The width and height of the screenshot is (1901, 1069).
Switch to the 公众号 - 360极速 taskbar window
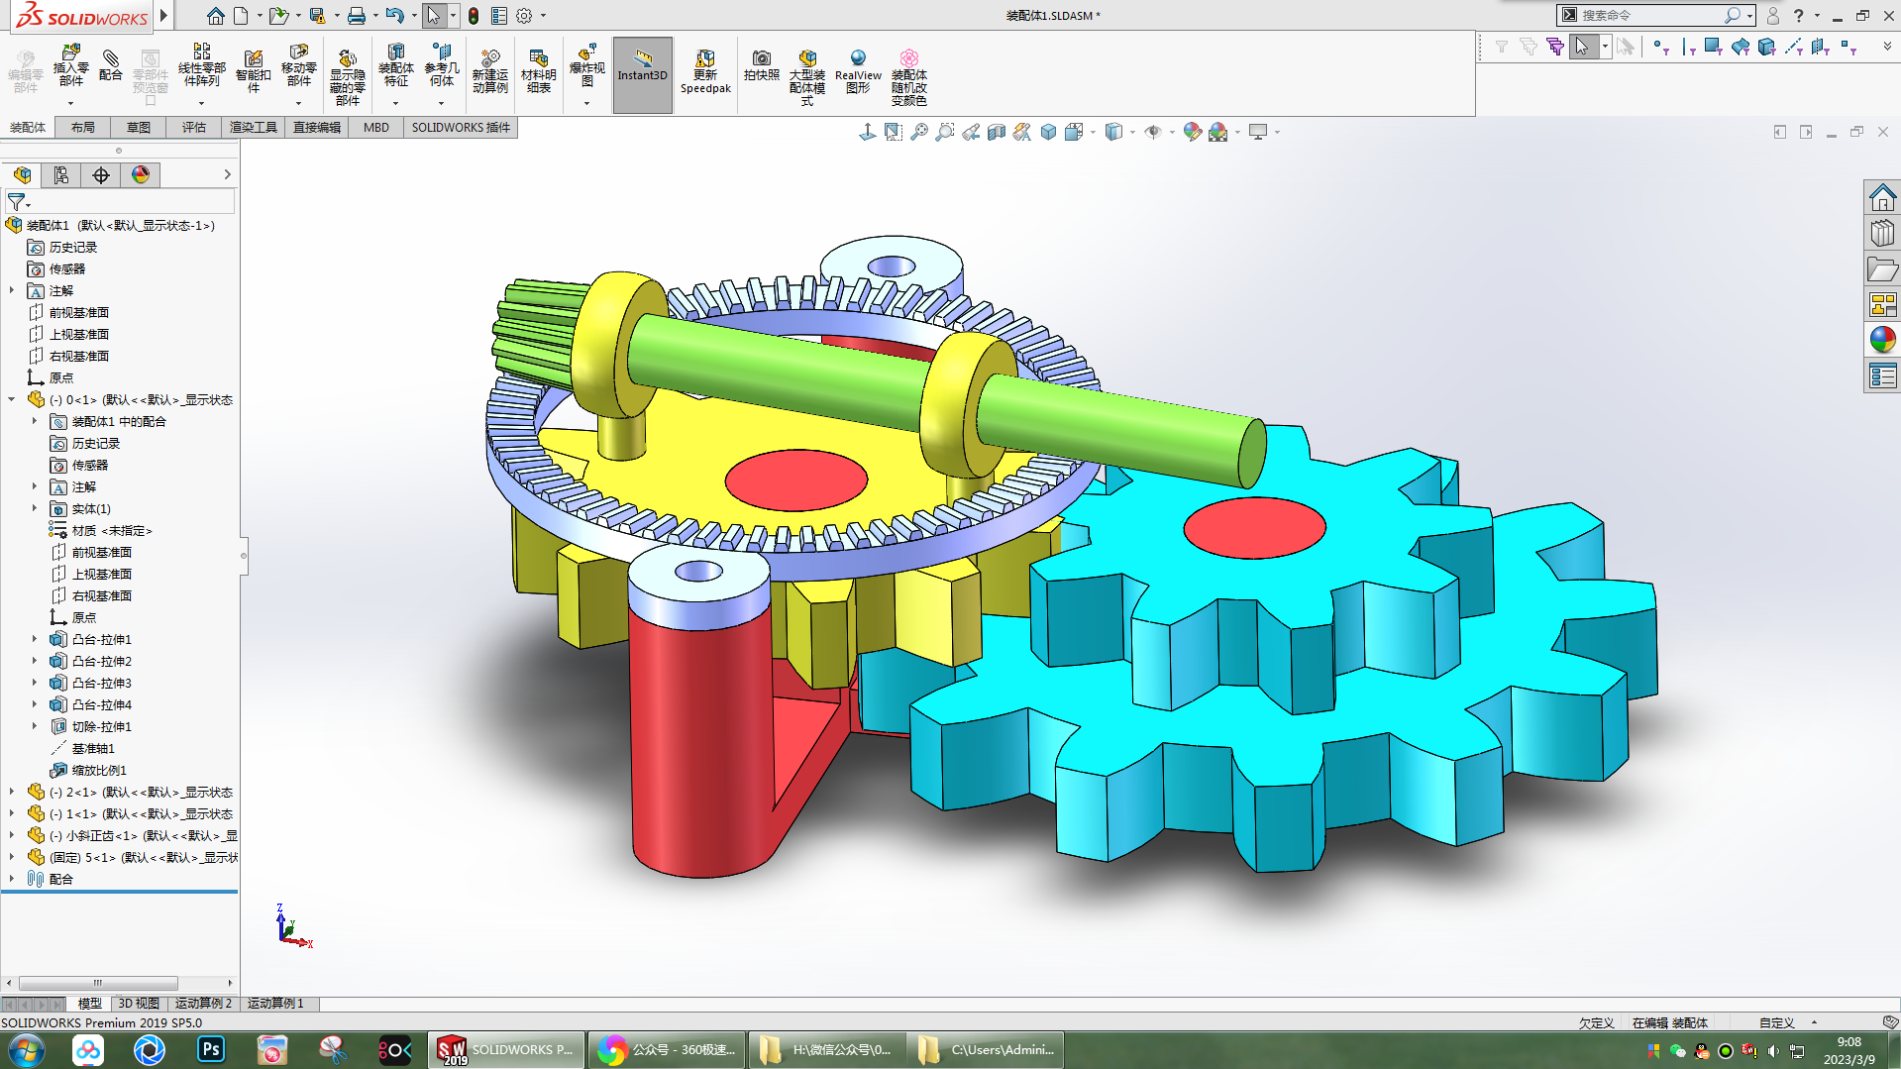pos(667,1049)
